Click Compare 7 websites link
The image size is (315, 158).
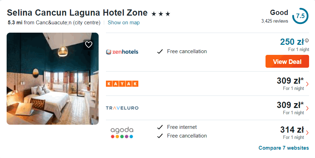[284, 148]
